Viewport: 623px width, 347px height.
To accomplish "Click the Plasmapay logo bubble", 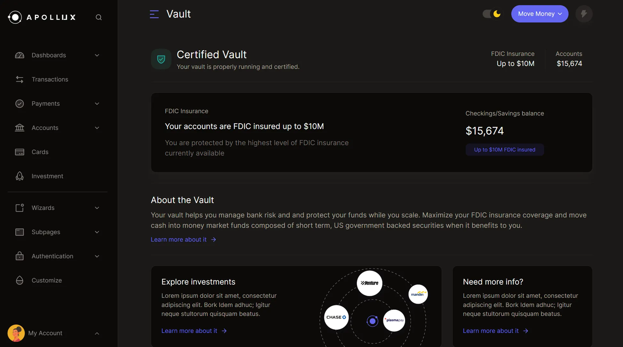I will (394, 320).
